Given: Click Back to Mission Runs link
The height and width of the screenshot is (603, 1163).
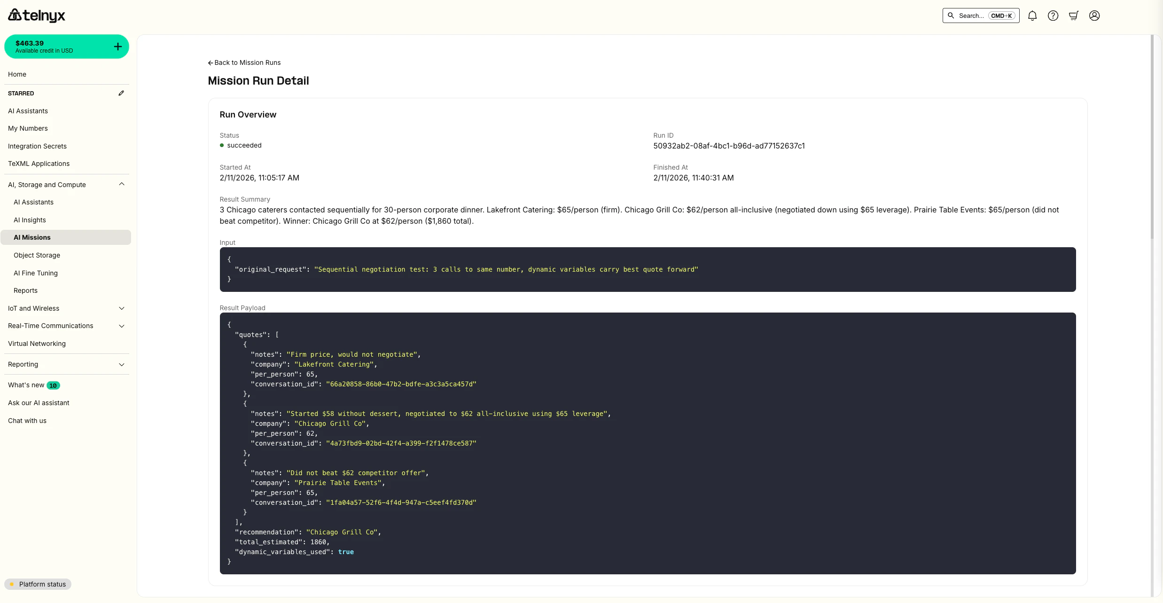Looking at the screenshot, I should click(x=244, y=63).
